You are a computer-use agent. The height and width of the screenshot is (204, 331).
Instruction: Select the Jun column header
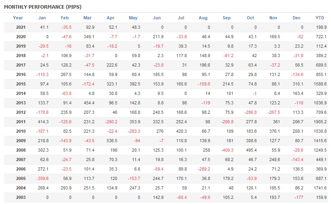coord(157,18)
